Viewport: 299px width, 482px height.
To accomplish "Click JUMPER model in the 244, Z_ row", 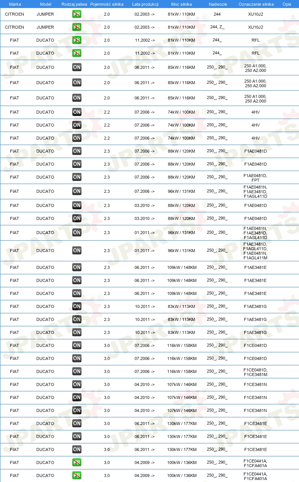I will pos(45,27).
